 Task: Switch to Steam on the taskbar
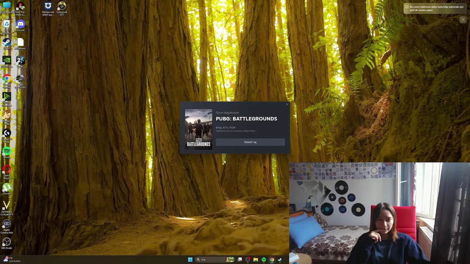[280, 260]
